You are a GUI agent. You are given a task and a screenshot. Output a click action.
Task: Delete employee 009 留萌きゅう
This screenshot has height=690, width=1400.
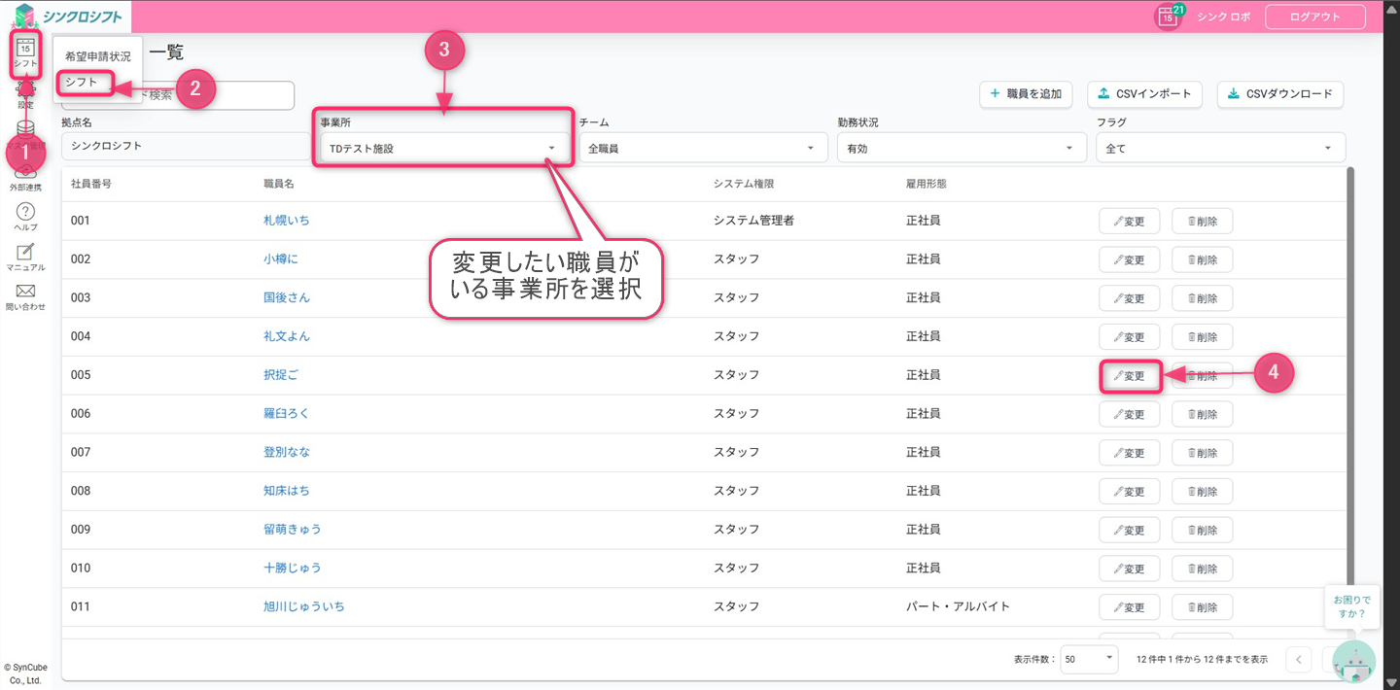tap(1202, 530)
